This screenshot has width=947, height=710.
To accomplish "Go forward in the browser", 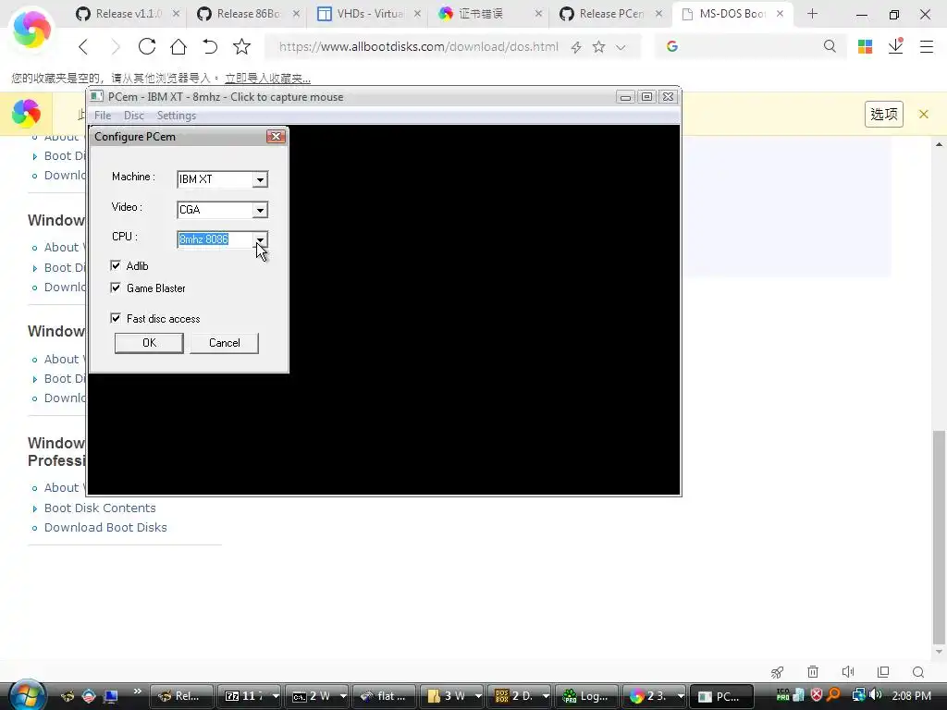I will coord(116,46).
